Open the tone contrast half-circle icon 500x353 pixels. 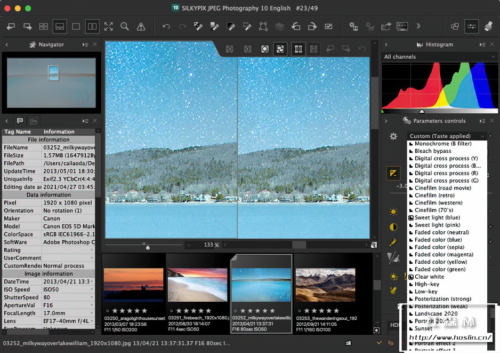pos(393,227)
